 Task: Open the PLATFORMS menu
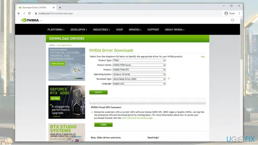click(x=56, y=30)
